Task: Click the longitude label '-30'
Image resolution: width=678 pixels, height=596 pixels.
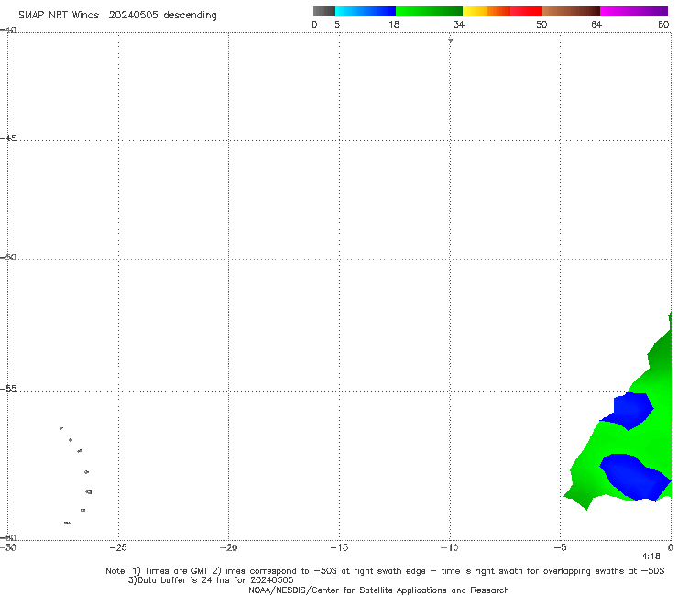Action: [x=8, y=547]
